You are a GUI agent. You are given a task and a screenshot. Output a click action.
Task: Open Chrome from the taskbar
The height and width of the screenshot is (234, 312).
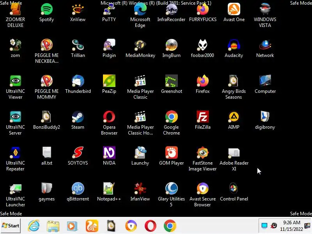tap(170, 226)
